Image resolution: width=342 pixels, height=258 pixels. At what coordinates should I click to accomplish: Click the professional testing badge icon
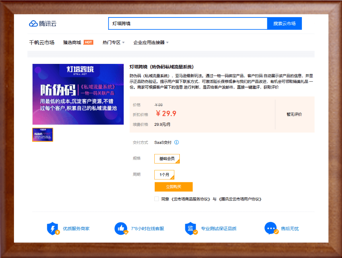point(191,229)
